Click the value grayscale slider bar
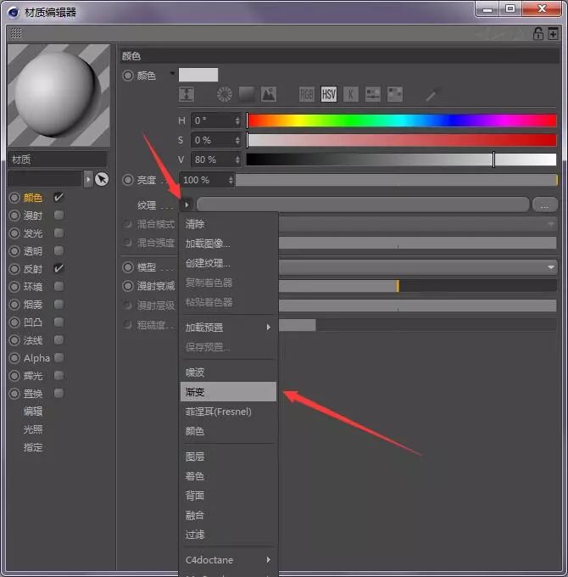This screenshot has width=568, height=577. [x=402, y=160]
